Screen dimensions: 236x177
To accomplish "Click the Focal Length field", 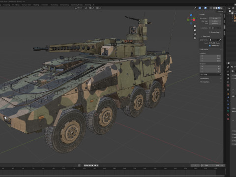I will [x=215, y=18].
